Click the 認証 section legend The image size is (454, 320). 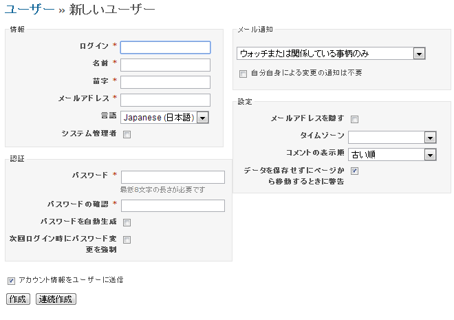(x=17, y=159)
